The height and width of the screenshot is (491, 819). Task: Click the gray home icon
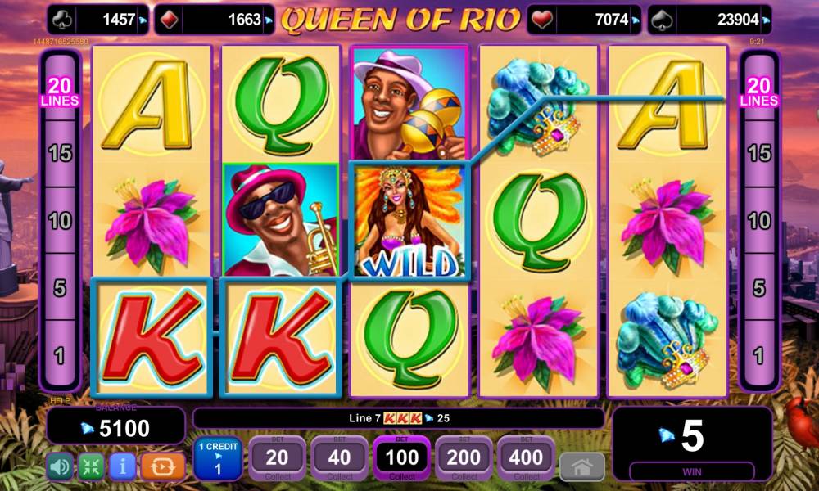pyautogui.click(x=582, y=466)
